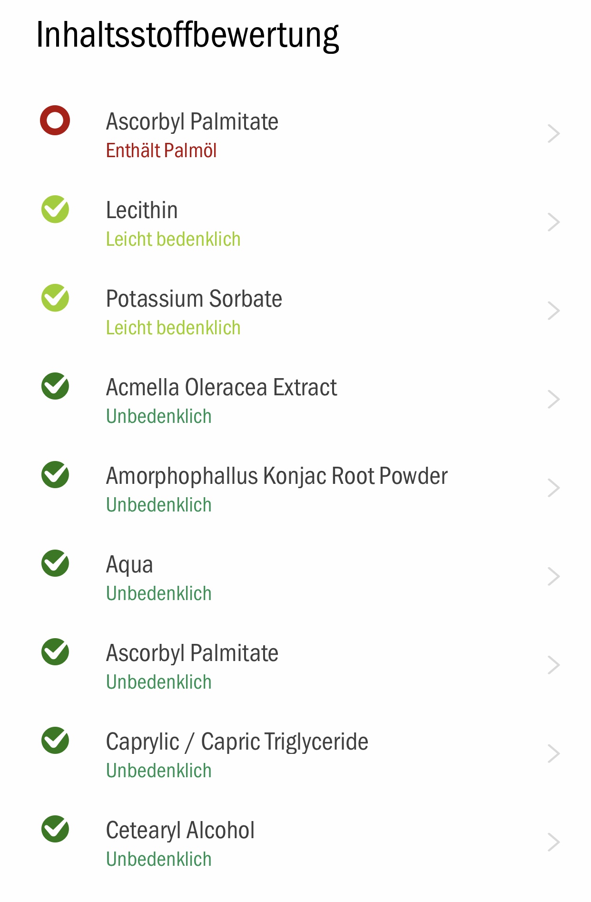Click the green checkmark for Caprylic / Capric Triglyceride

point(55,741)
